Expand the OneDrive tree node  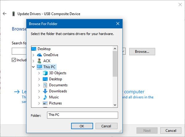pyautogui.click(x=33, y=55)
